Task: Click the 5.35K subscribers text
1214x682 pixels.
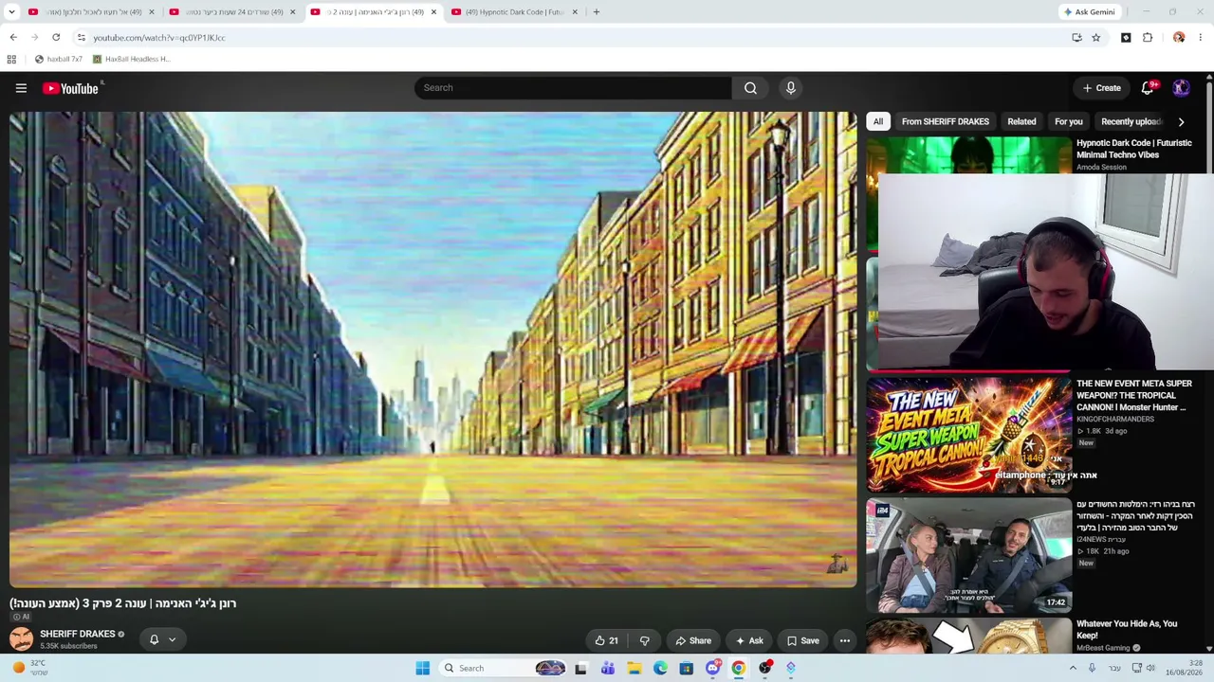Action: click(x=68, y=646)
